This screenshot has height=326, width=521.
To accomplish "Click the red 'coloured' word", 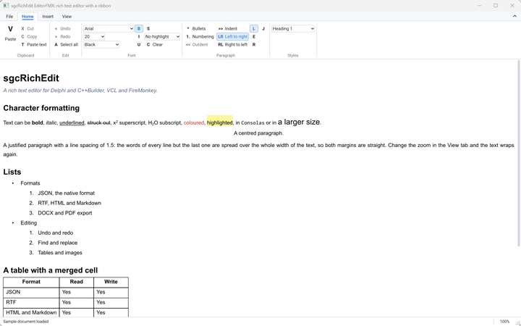I will (x=193, y=122).
